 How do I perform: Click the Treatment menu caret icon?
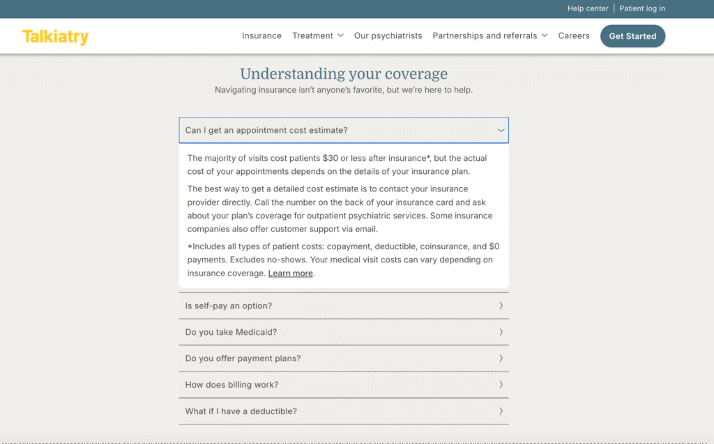click(x=340, y=36)
